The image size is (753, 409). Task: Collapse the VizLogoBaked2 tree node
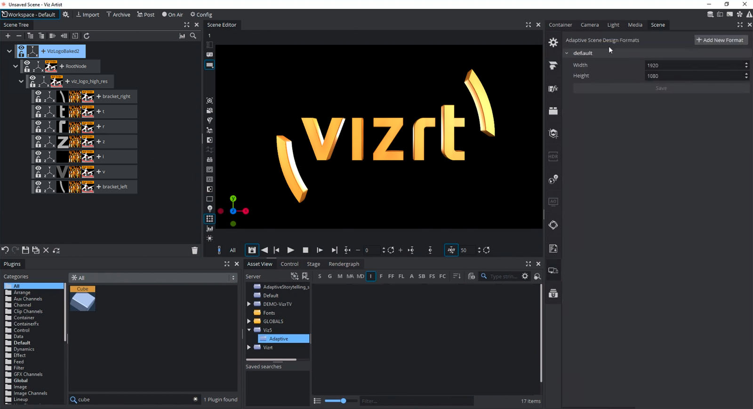[9, 51]
